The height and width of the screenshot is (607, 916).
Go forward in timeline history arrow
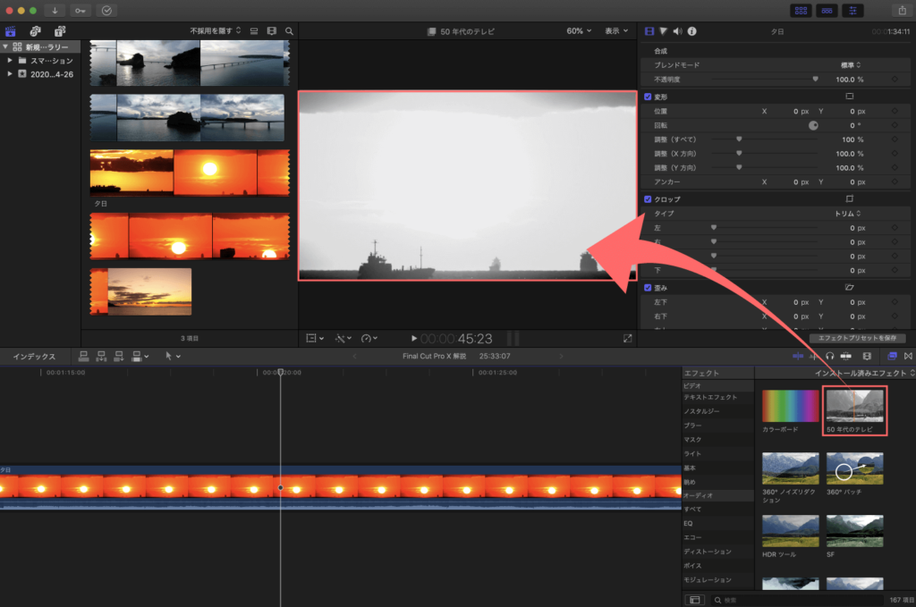click(x=562, y=356)
